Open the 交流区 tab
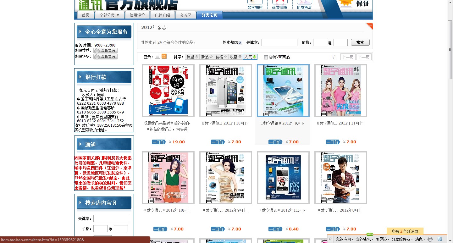This screenshot has height=243, width=453. point(185,15)
